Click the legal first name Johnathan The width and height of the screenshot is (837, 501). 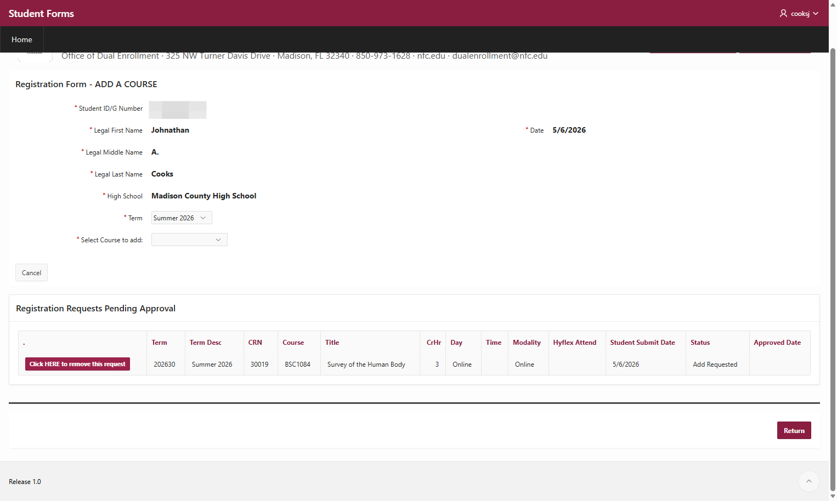click(170, 130)
